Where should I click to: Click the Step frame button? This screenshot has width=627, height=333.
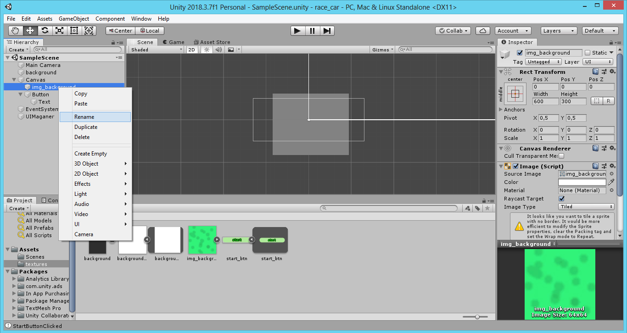pyautogui.click(x=327, y=31)
